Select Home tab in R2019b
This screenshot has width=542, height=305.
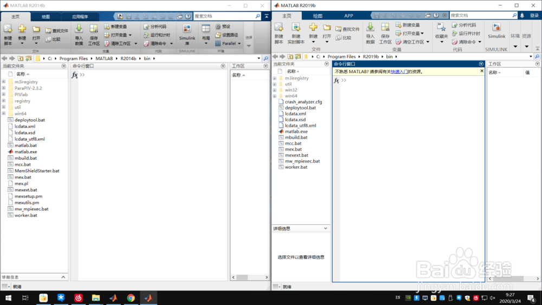[287, 16]
